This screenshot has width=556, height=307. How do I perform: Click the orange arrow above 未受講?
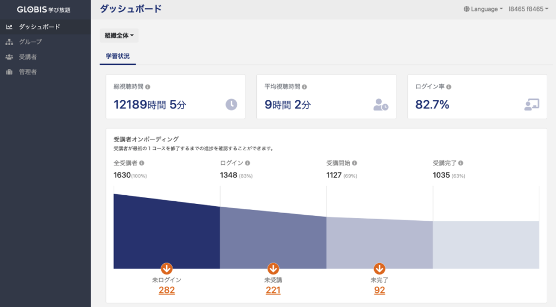273,268
